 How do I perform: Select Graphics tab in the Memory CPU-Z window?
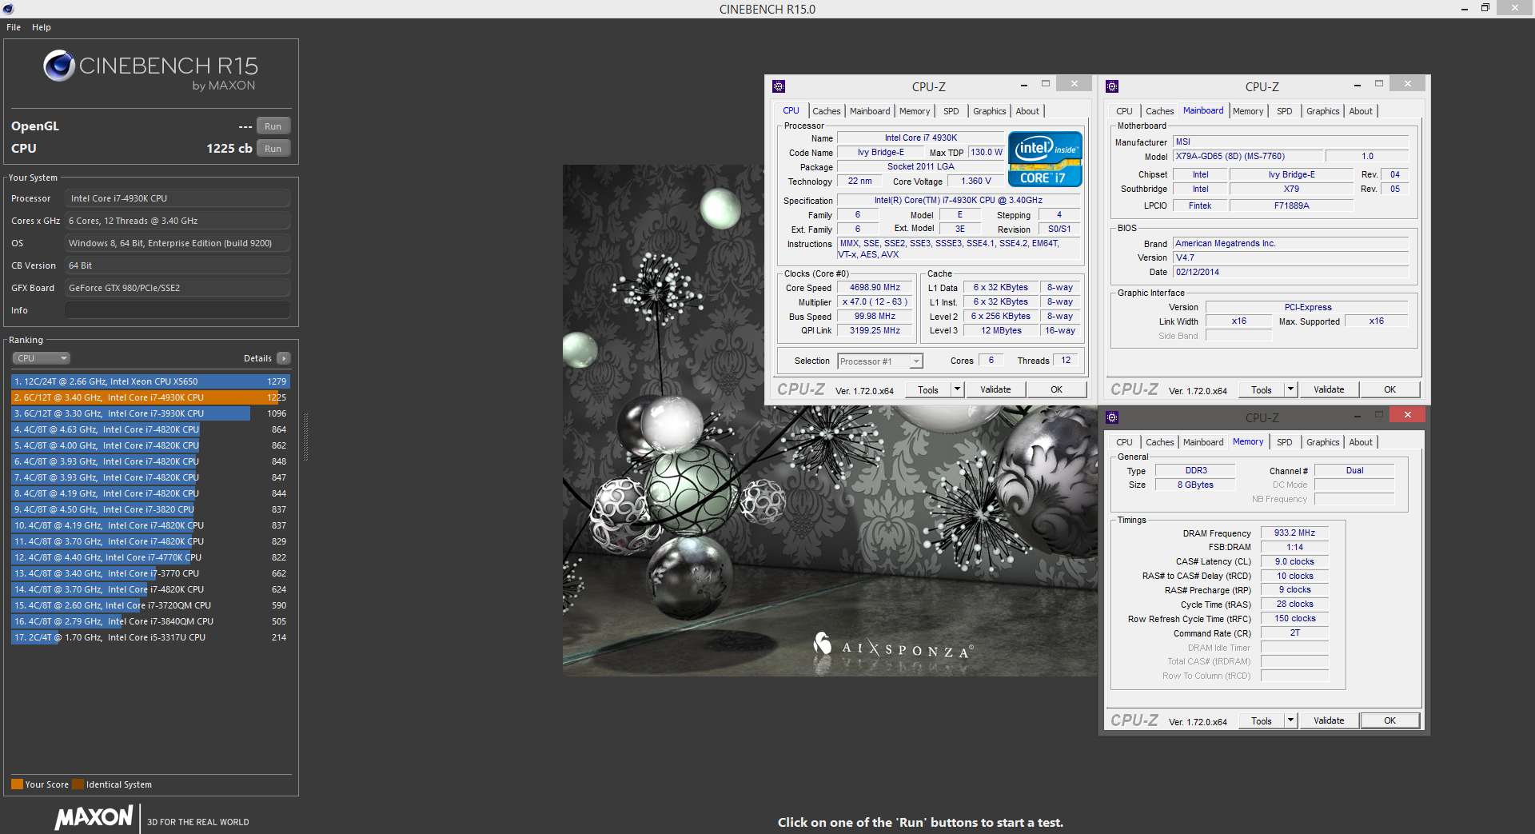[1323, 442]
